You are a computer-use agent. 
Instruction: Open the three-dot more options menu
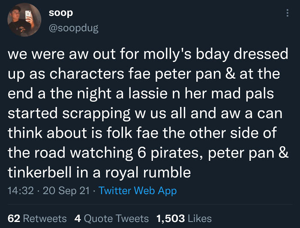pos(288,13)
